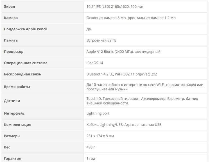Click the "Камера" row label

tap(11, 18)
